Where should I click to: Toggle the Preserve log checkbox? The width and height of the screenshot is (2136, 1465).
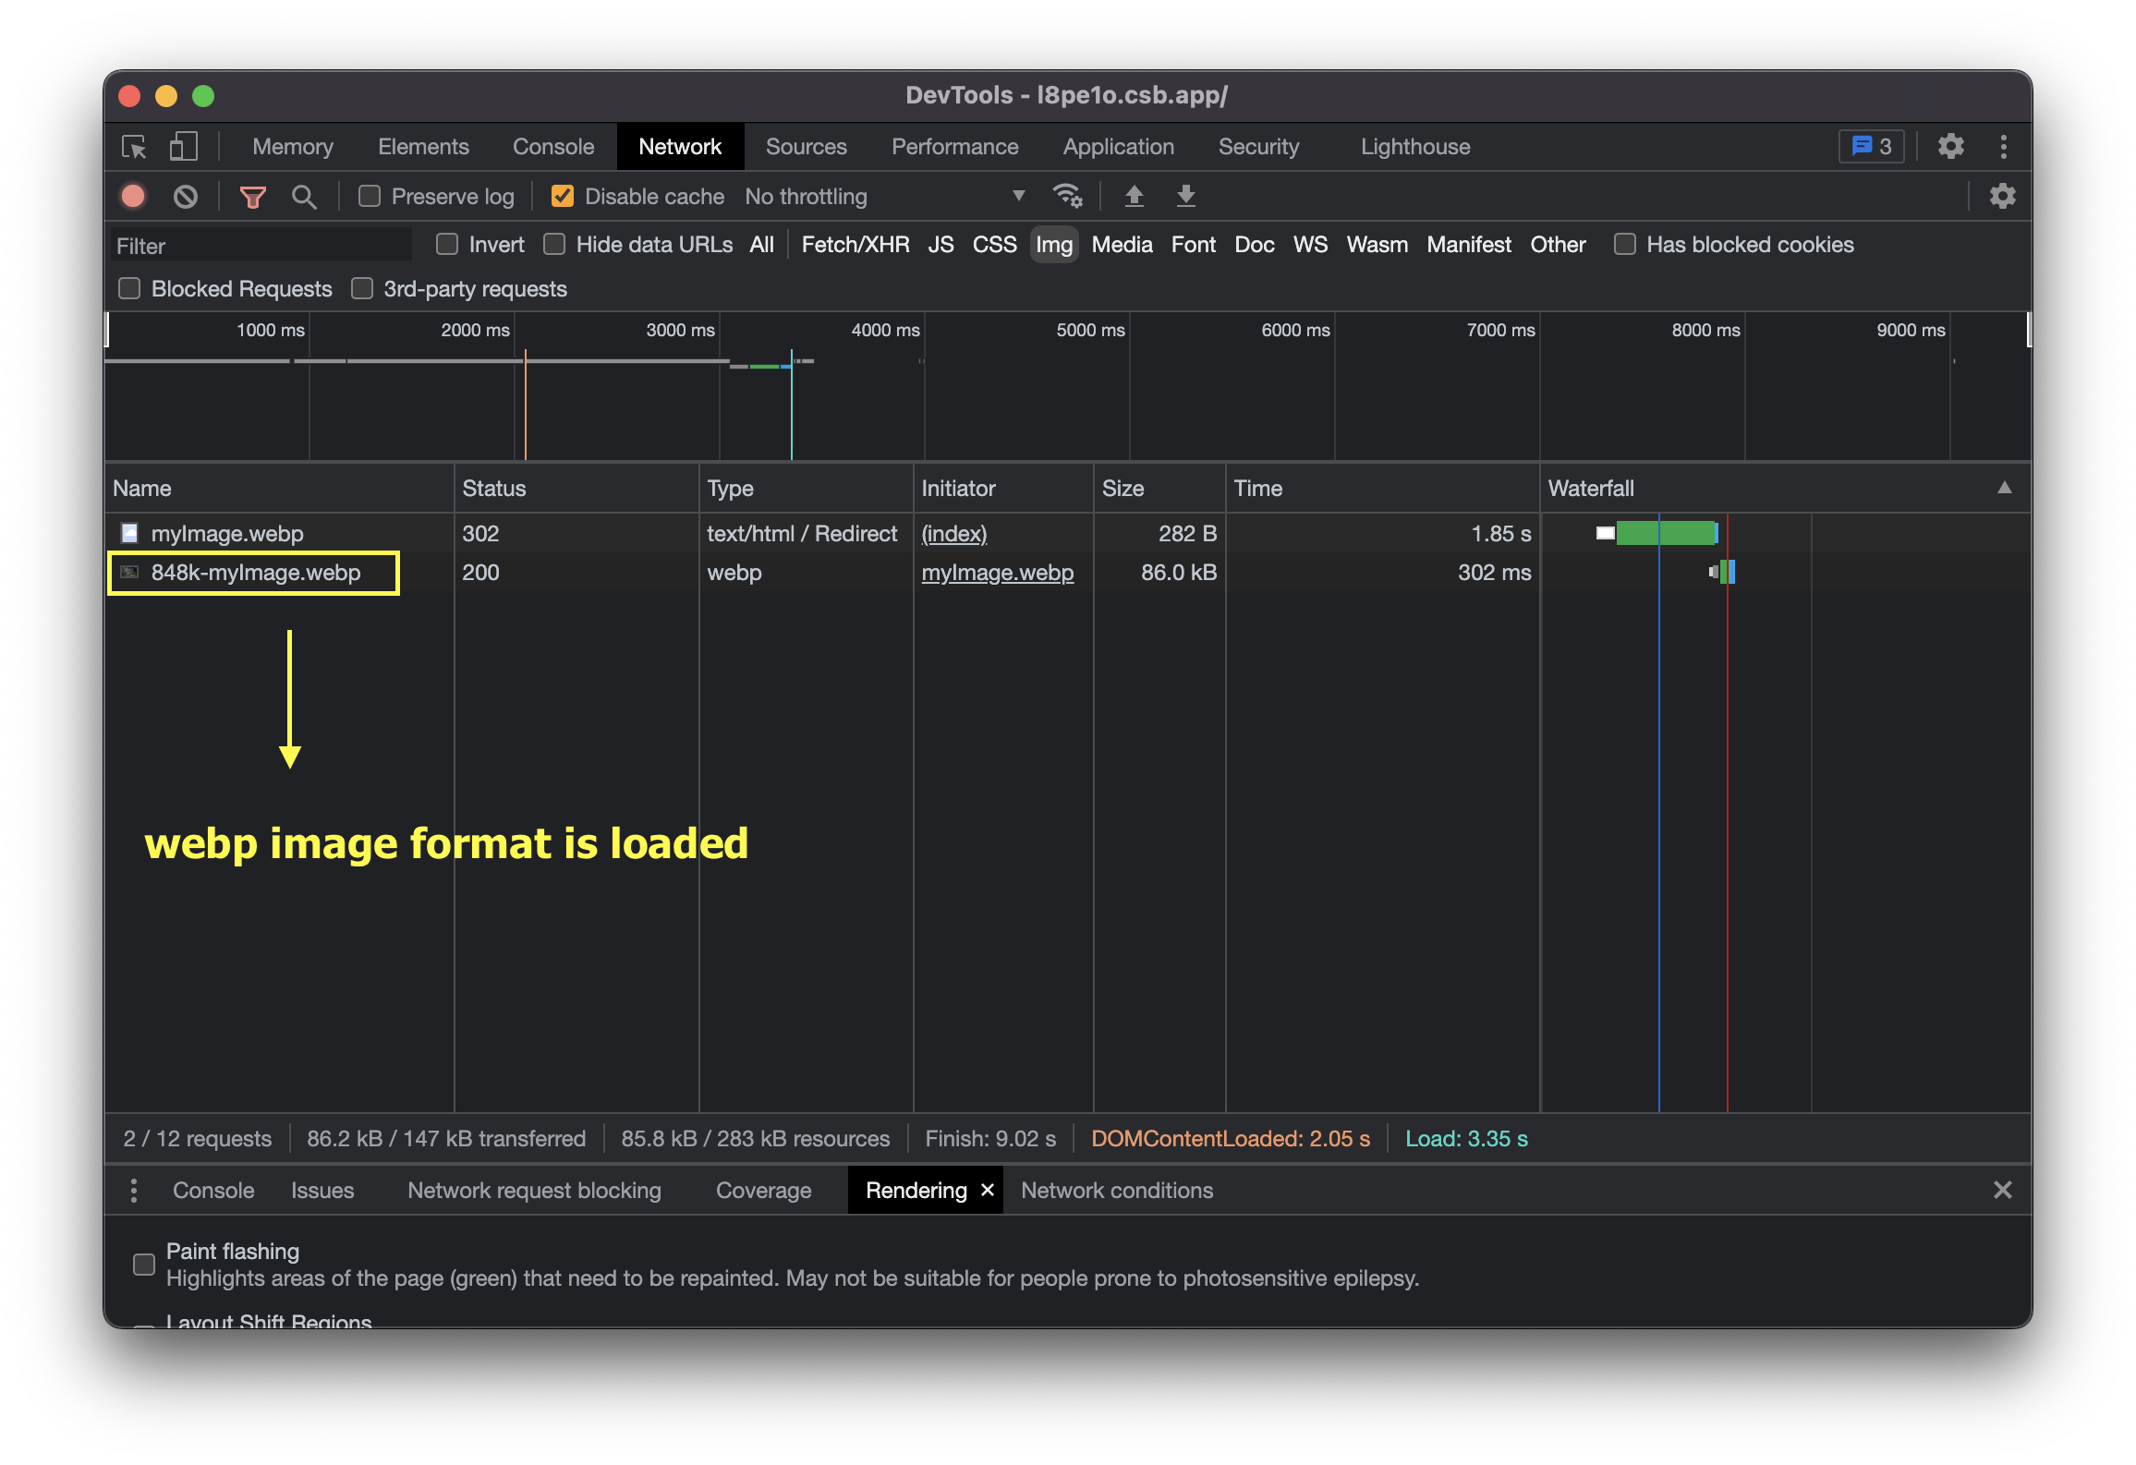click(x=365, y=197)
